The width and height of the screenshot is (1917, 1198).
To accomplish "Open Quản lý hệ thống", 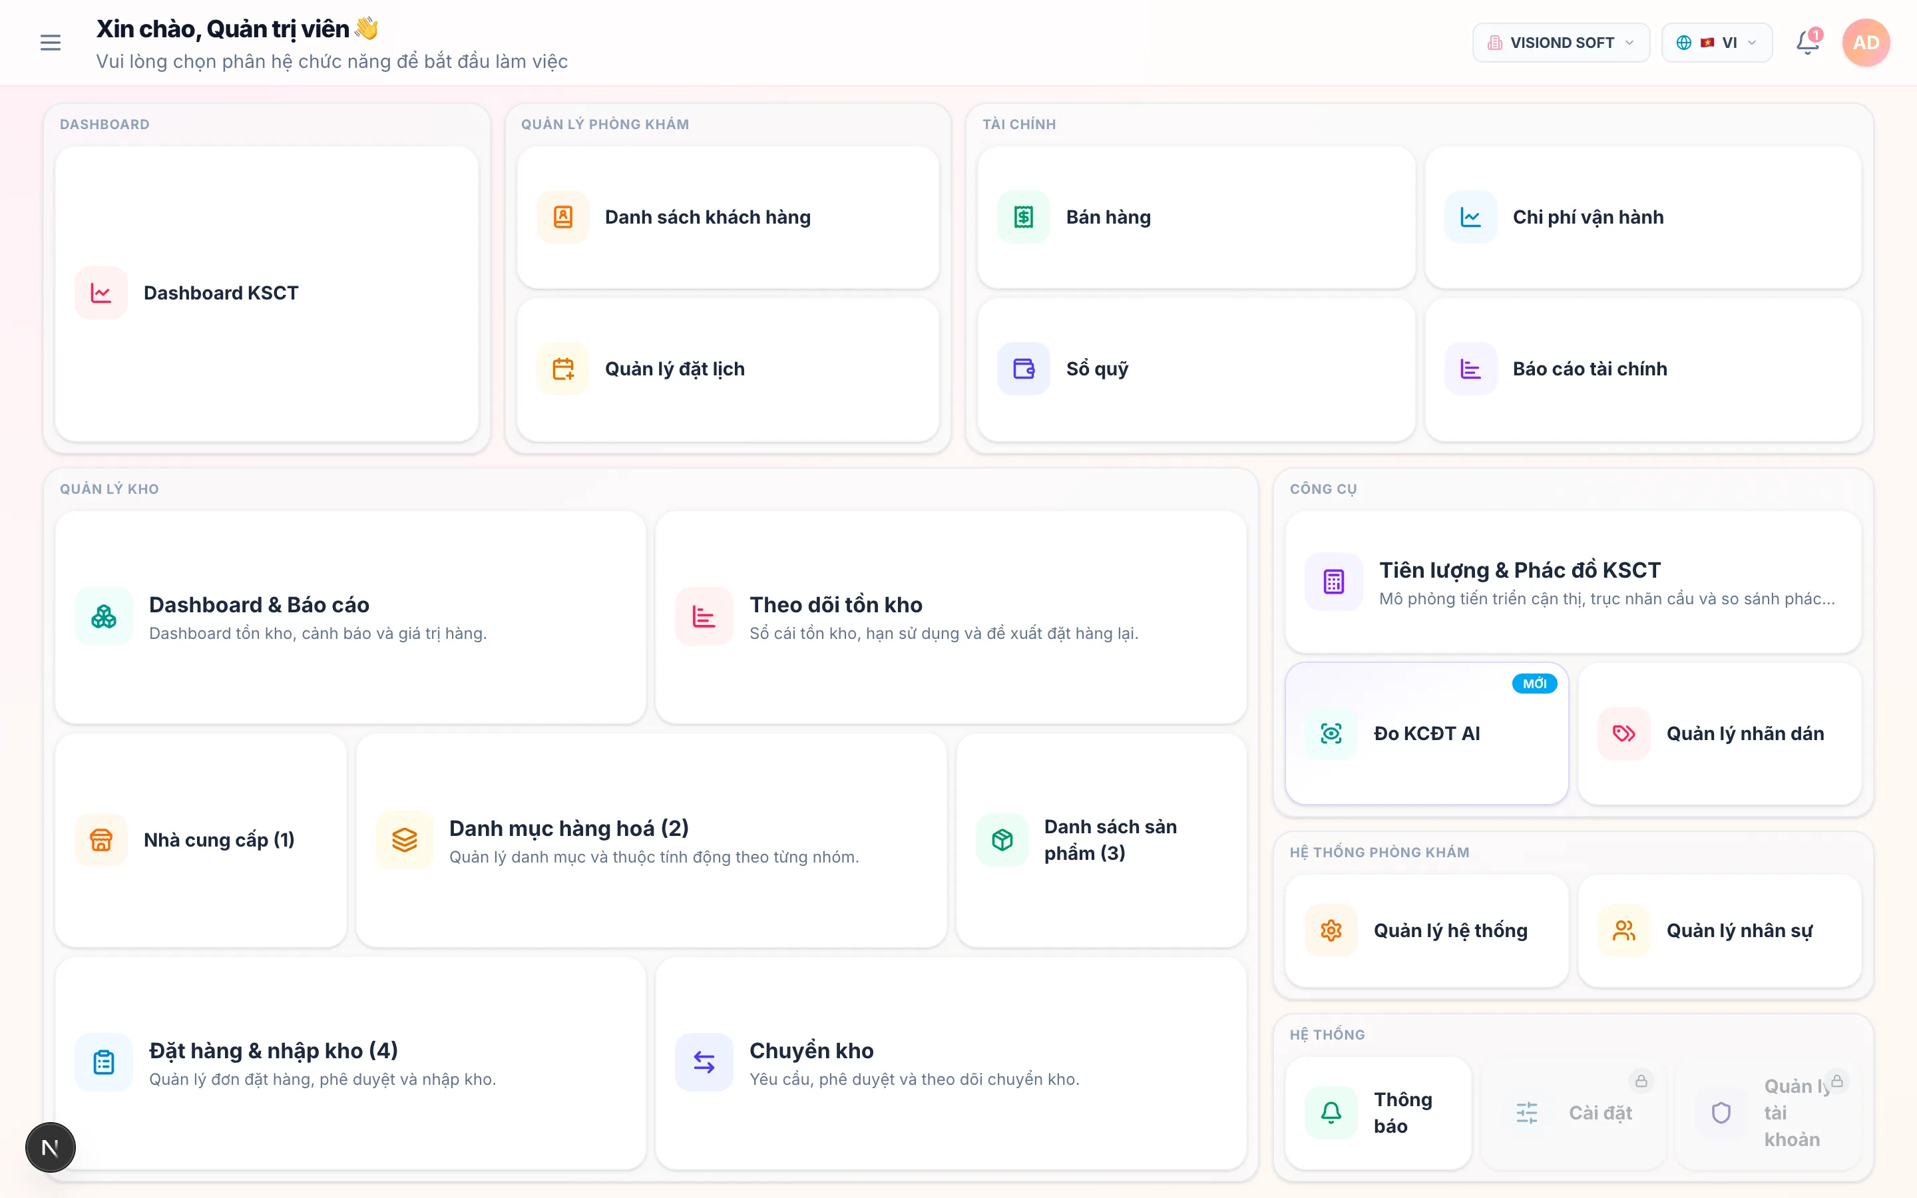I will click(1426, 930).
